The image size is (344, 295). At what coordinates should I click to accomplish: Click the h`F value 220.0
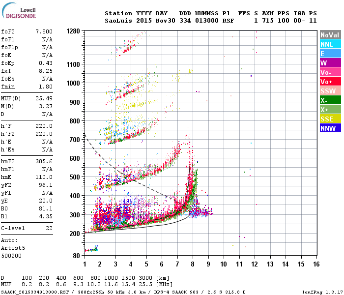[44, 126]
